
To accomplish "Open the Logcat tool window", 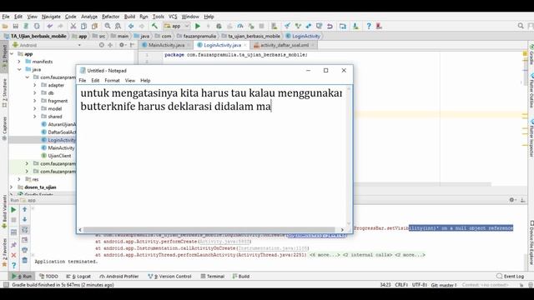I will click(78, 276).
